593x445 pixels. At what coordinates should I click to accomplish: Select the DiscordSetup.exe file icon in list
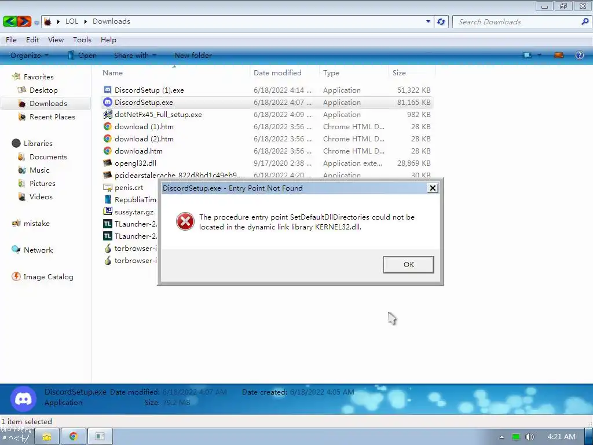click(x=108, y=102)
